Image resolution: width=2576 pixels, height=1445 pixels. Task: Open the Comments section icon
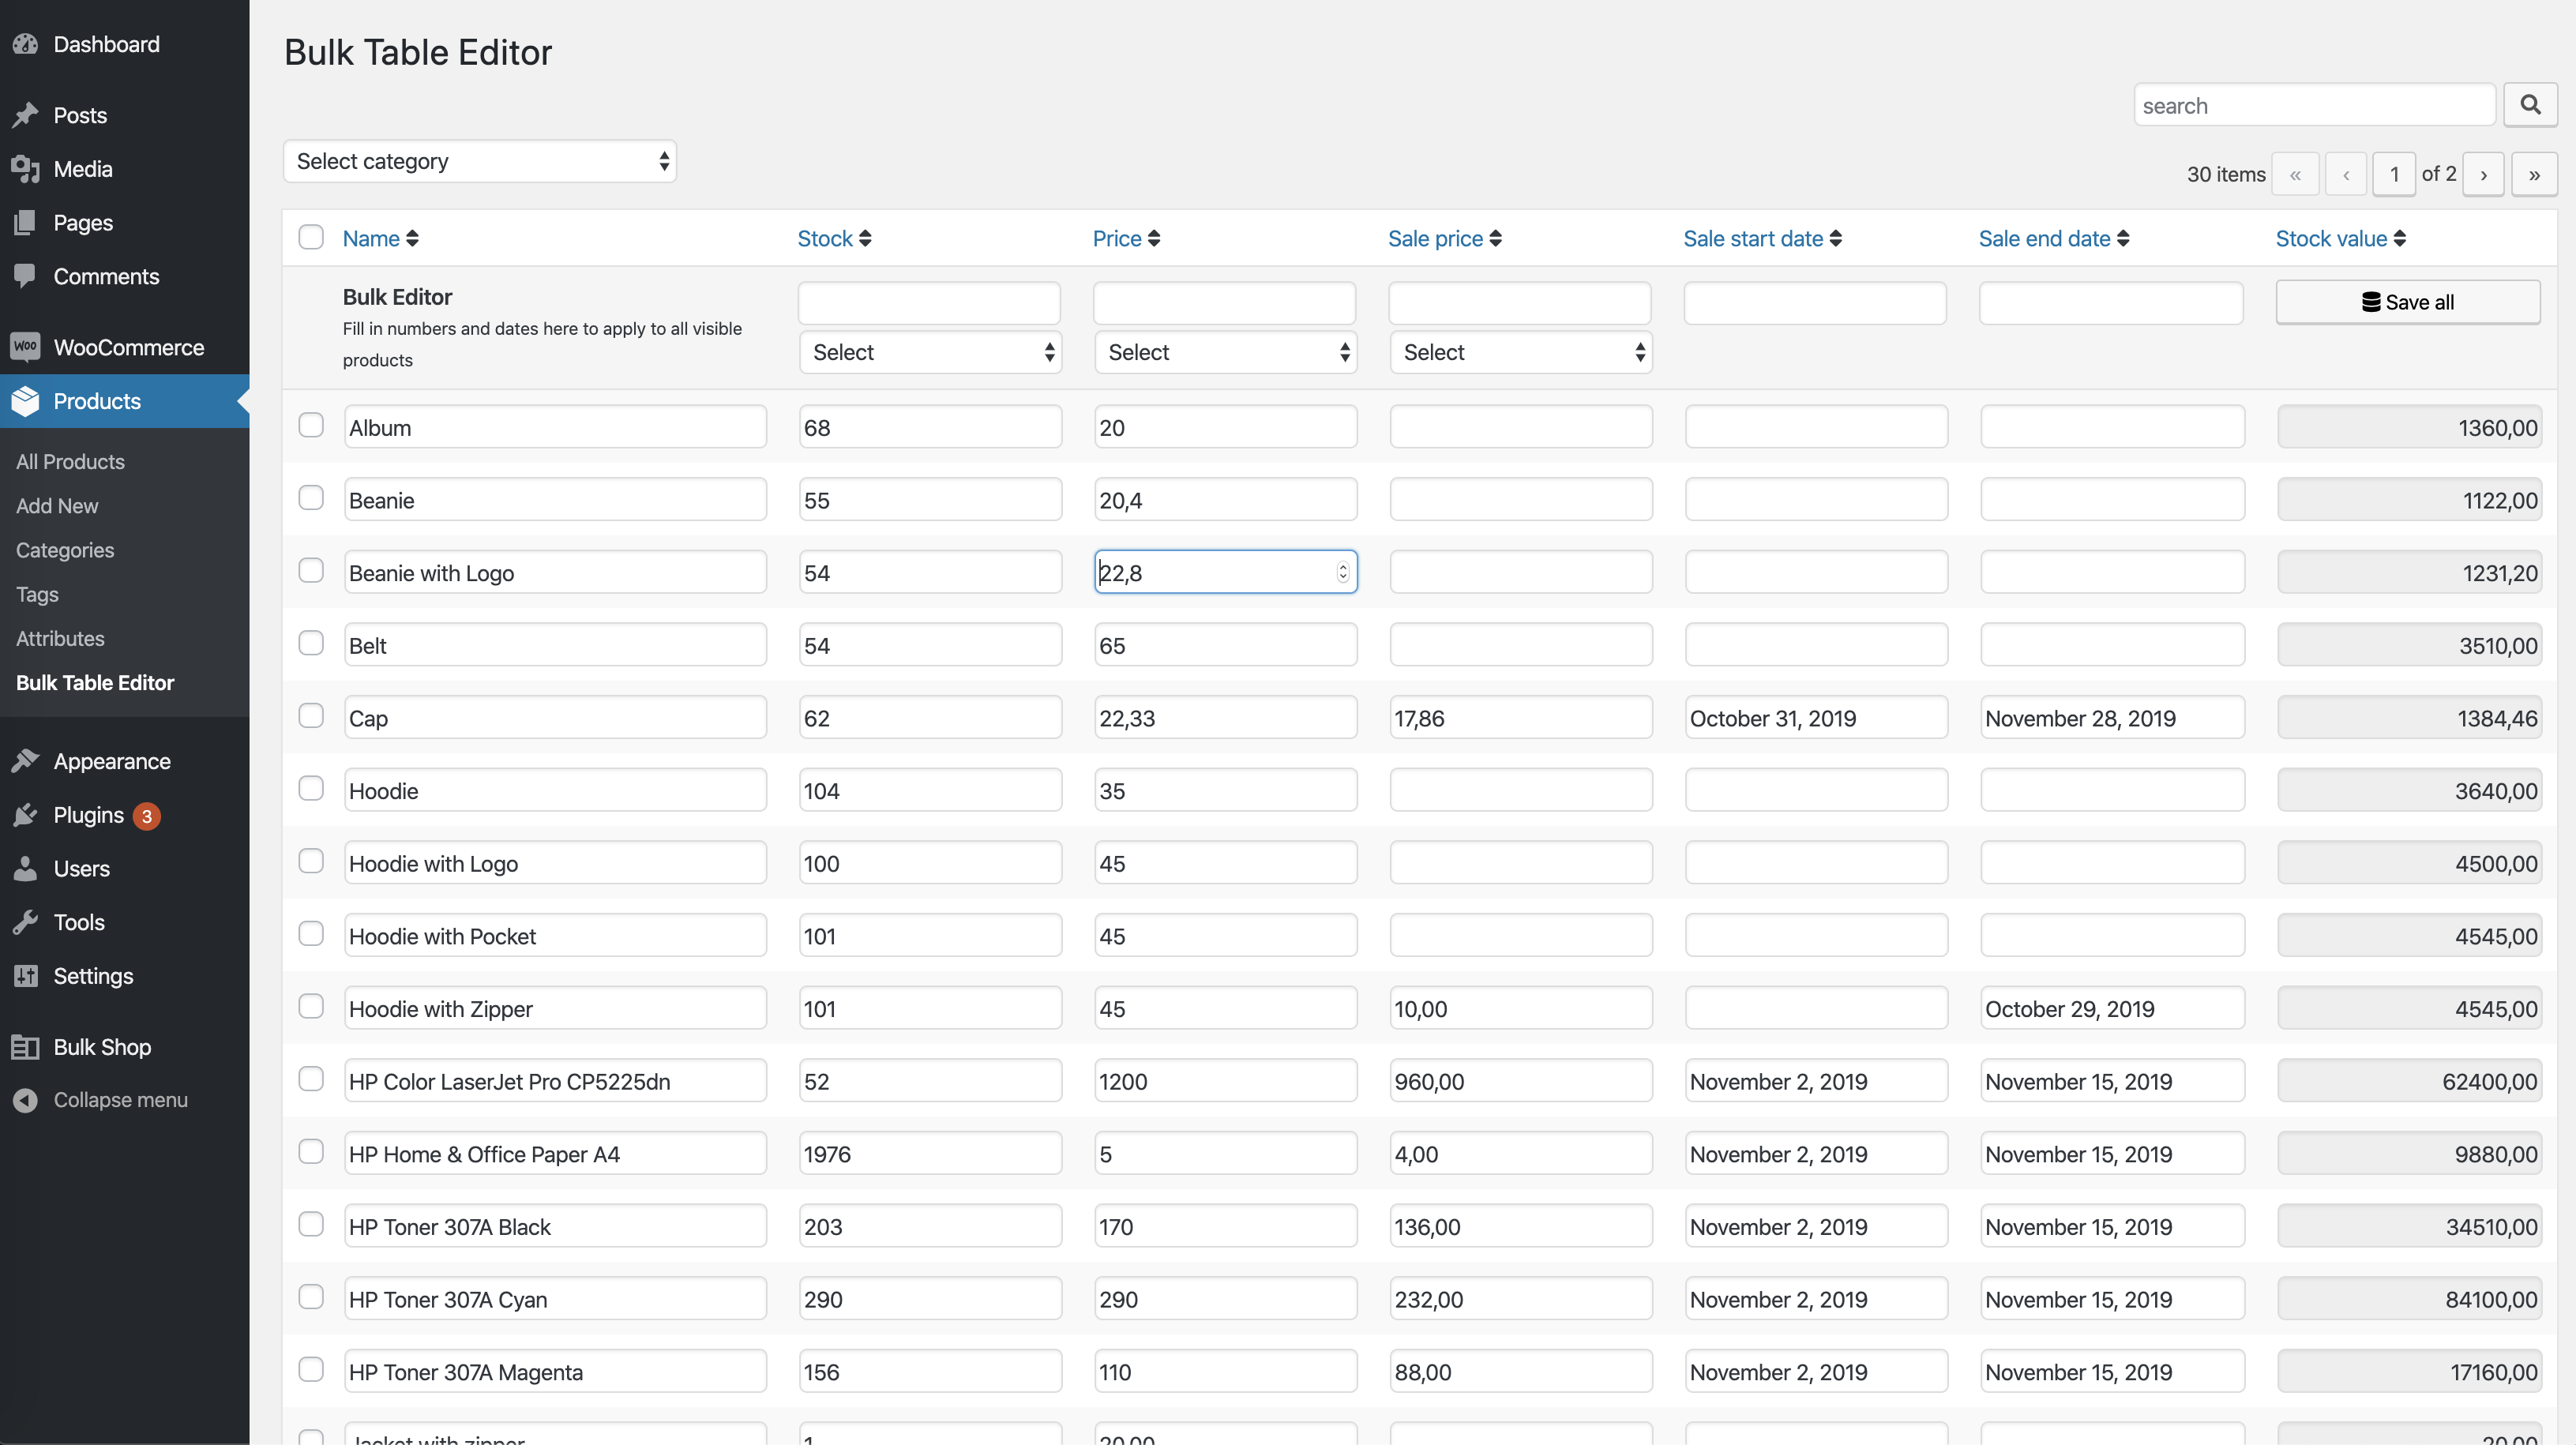click(26, 276)
